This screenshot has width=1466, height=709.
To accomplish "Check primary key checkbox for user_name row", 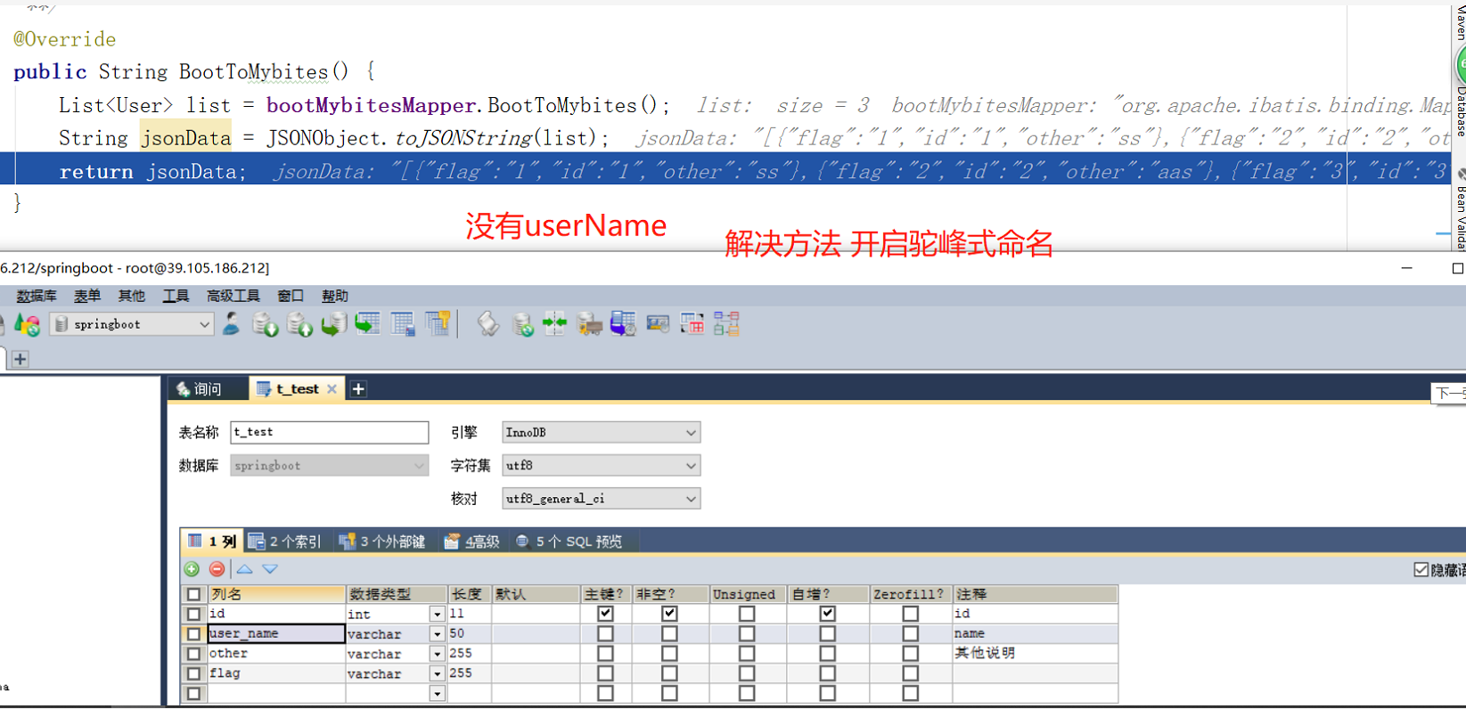I will coord(605,633).
